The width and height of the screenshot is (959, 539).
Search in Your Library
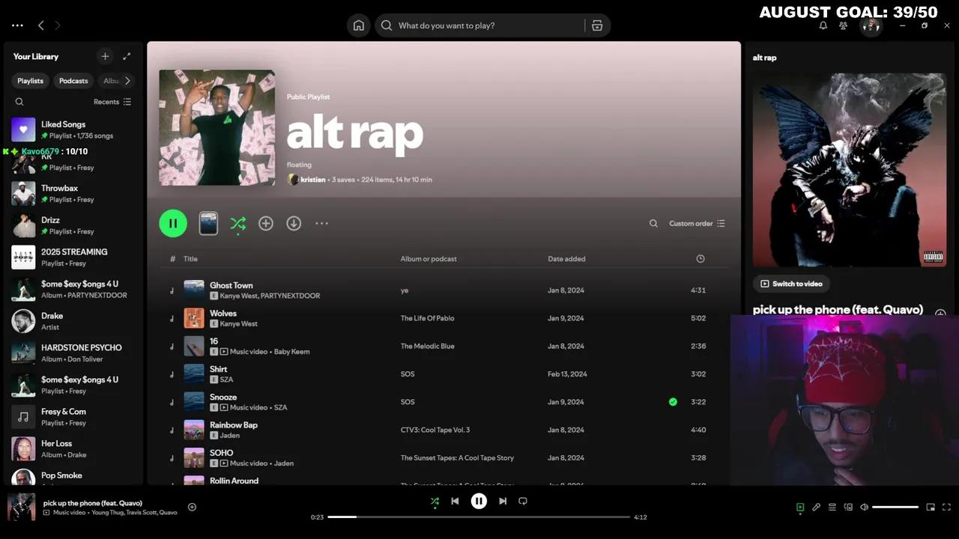[x=19, y=102]
